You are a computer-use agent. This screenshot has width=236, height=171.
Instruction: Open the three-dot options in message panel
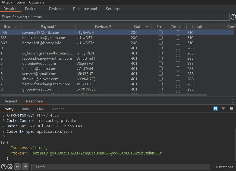pos(233,101)
